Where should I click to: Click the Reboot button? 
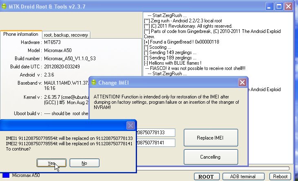[x=280, y=177]
